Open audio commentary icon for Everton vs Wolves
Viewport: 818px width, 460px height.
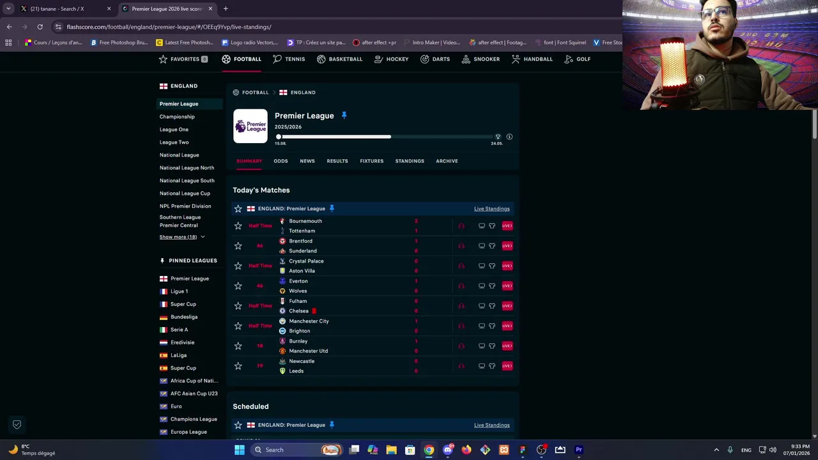click(x=461, y=286)
